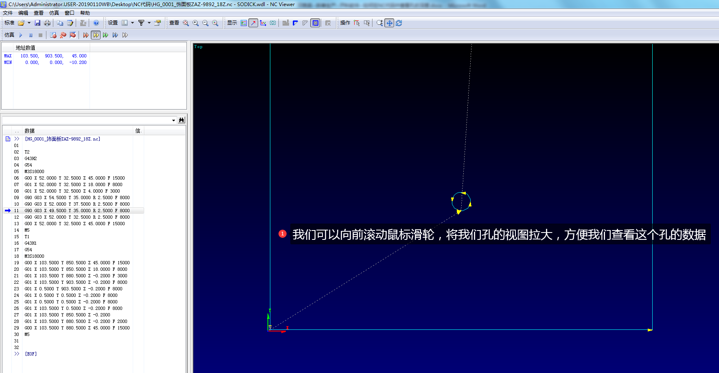Toggle the display list panel icon

243,23
